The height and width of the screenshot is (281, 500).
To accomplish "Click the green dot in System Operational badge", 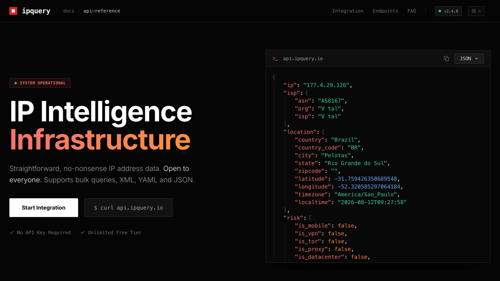I will [x=15, y=83].
